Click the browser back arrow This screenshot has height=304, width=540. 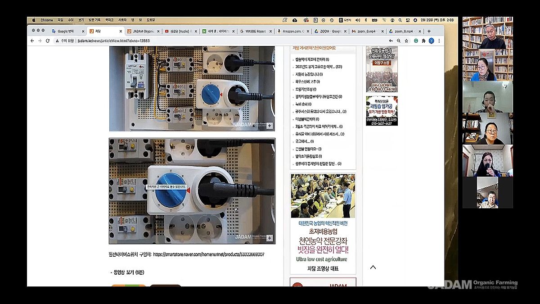(32, 41)
